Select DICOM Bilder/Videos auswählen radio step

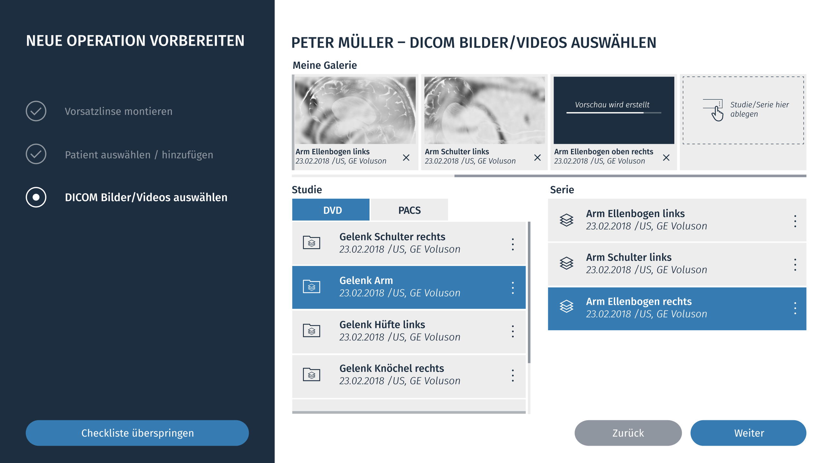(36, 197)
